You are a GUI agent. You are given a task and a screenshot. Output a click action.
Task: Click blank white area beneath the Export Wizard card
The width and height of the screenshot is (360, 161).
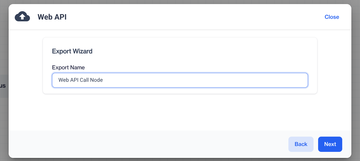point(180,112)
